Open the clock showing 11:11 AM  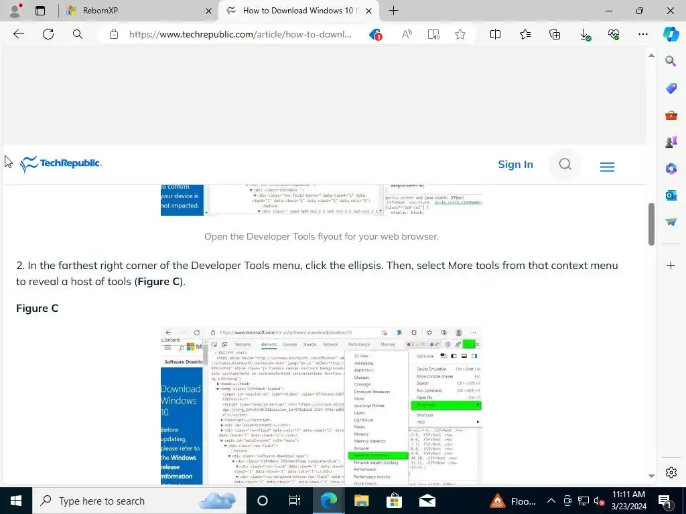point(628,501)
